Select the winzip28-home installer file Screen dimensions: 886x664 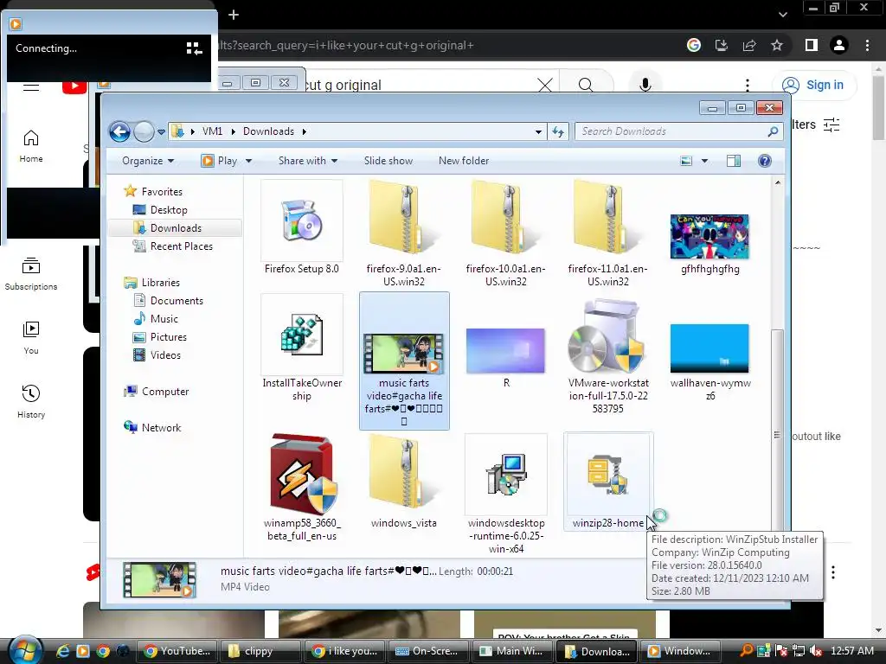click(x=608, y=481)
